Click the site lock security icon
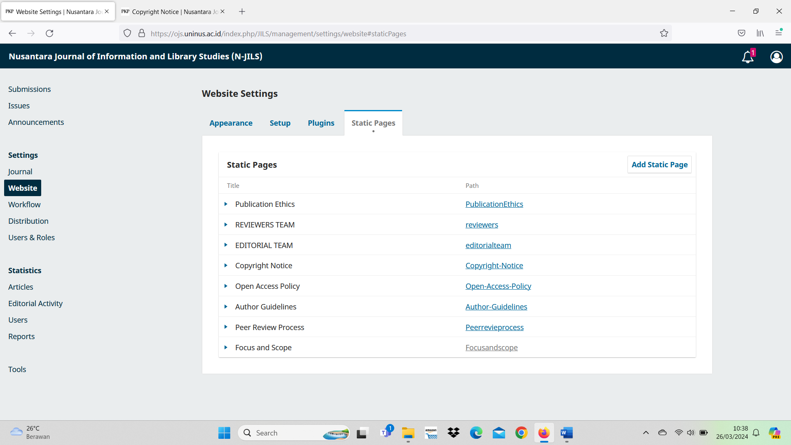Viewport: 791px width, 445px height. [142, 33]
